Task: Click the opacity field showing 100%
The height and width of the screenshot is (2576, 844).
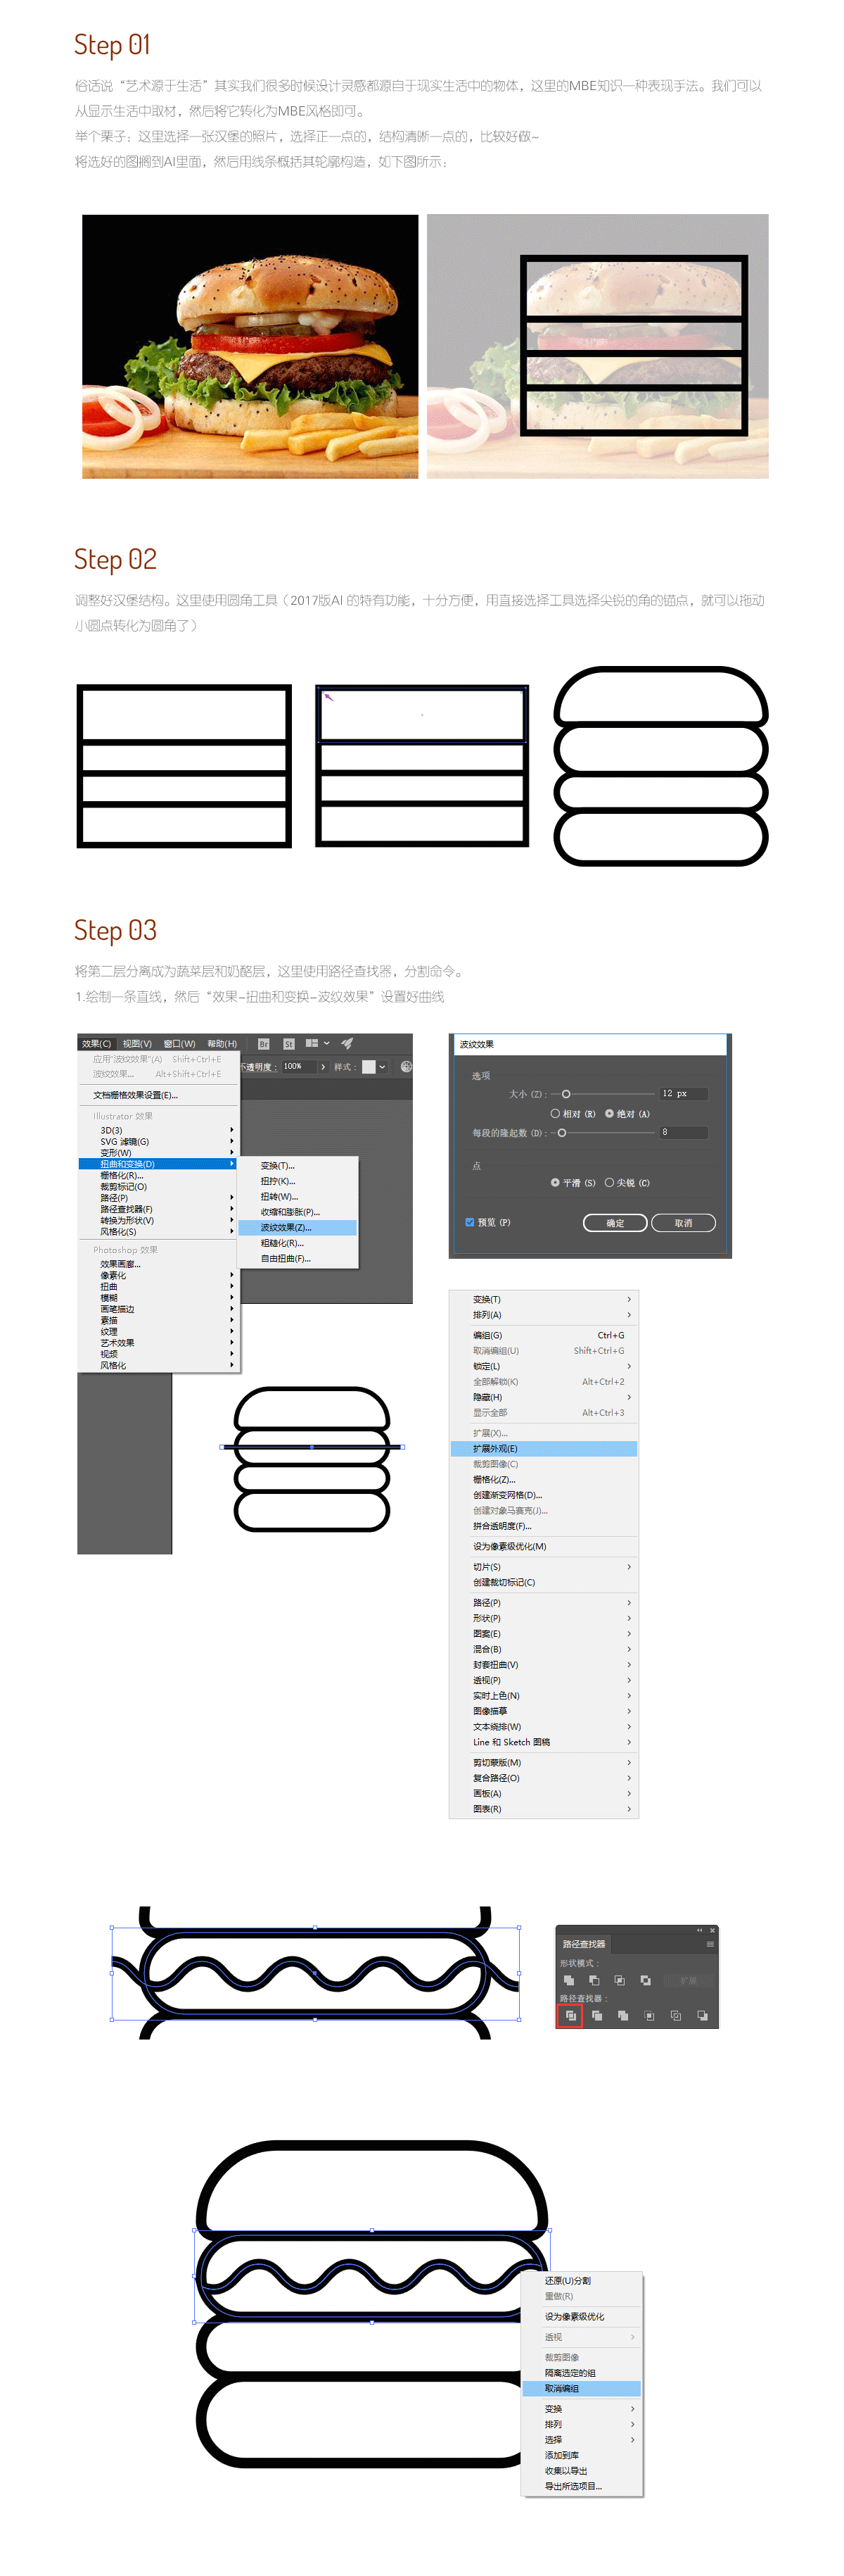Action: coord(299,1066)
